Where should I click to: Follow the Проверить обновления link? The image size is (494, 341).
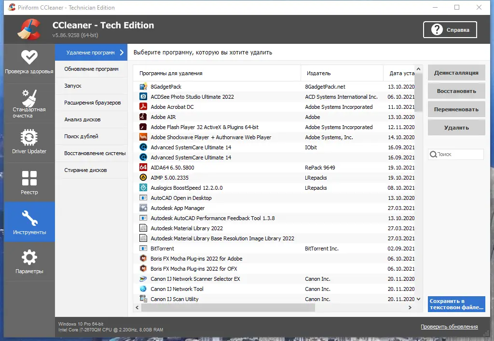449,327
